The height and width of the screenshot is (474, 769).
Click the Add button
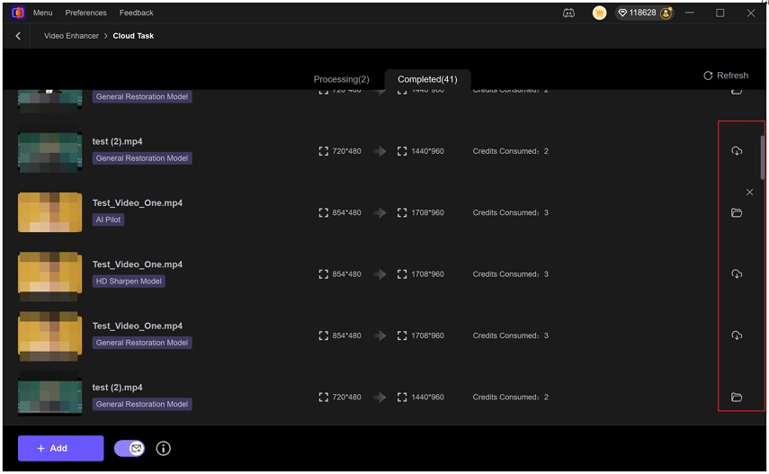tap(61, 448)
